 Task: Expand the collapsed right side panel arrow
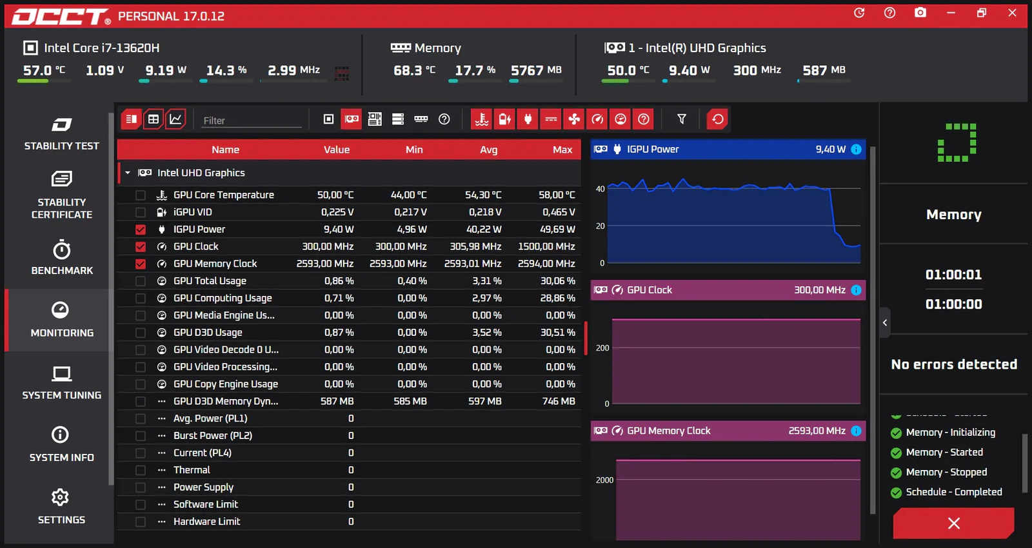click(885, 322)
